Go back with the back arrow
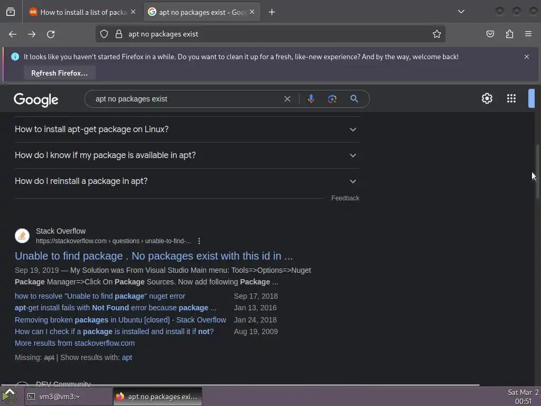The image size is (541, 406). coord(13,34)
